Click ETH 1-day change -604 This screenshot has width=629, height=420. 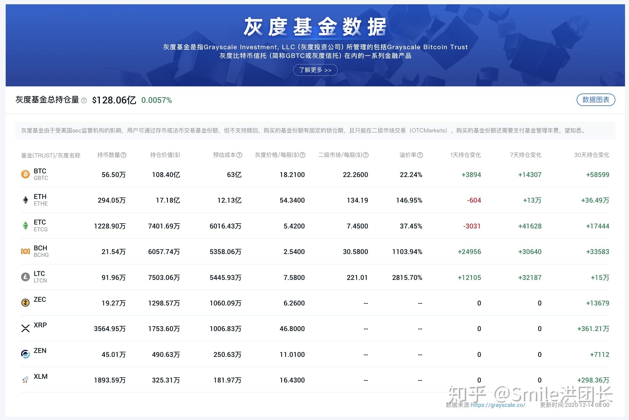pyautogui.click(x=474, y=200)
